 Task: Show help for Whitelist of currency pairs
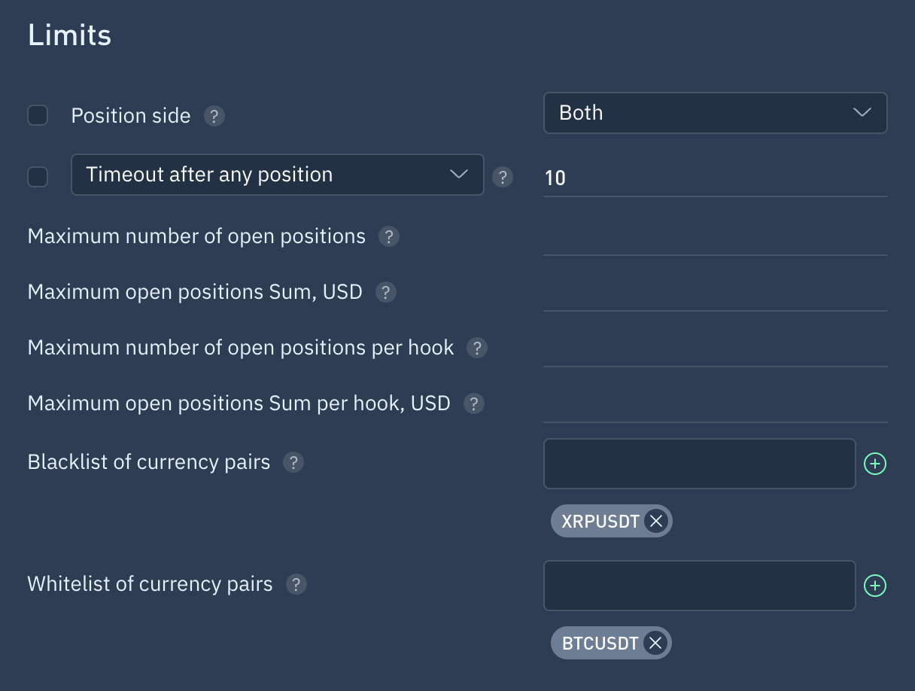click(x=296, y=584)
